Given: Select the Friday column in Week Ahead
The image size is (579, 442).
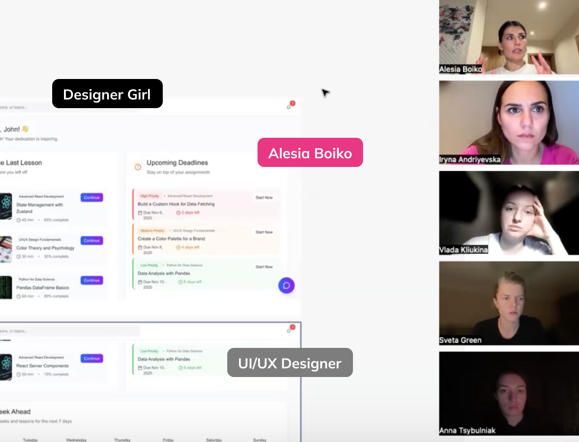Looking at the screenshot, I should pyautogui.click(x=168, y=440).
